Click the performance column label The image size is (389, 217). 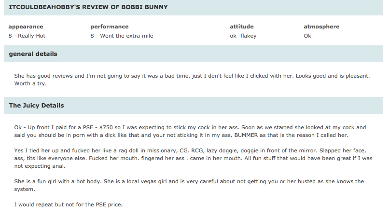110,27
